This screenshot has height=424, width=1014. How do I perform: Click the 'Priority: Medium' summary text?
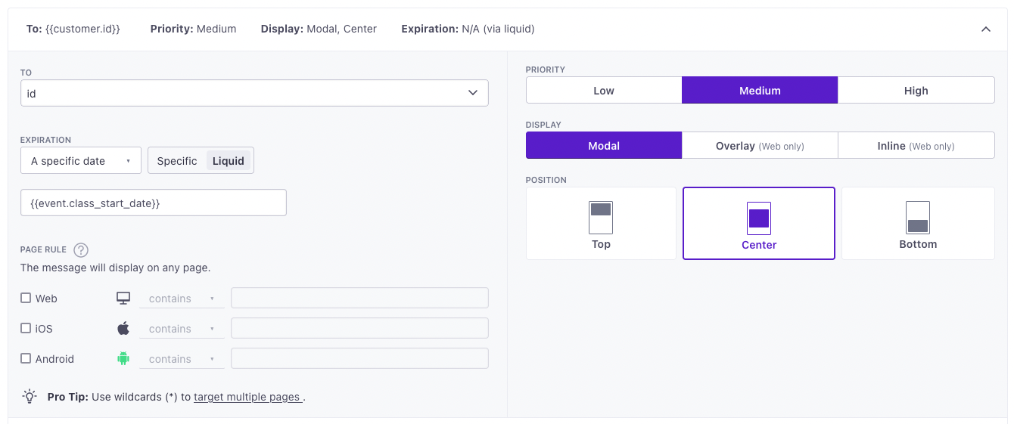(193, 29)
